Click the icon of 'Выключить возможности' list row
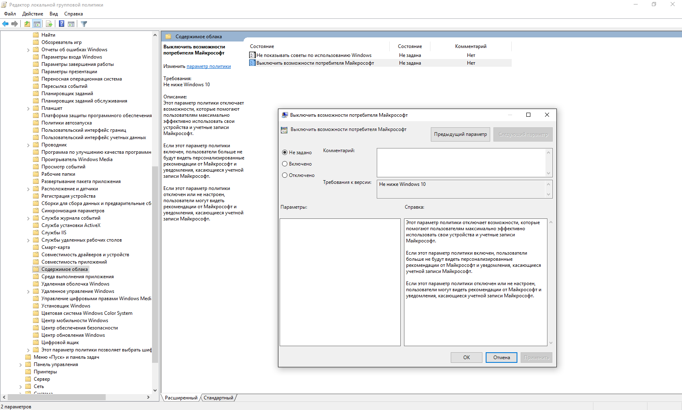Viewport: 682px width, 410px height. [252, 63]
